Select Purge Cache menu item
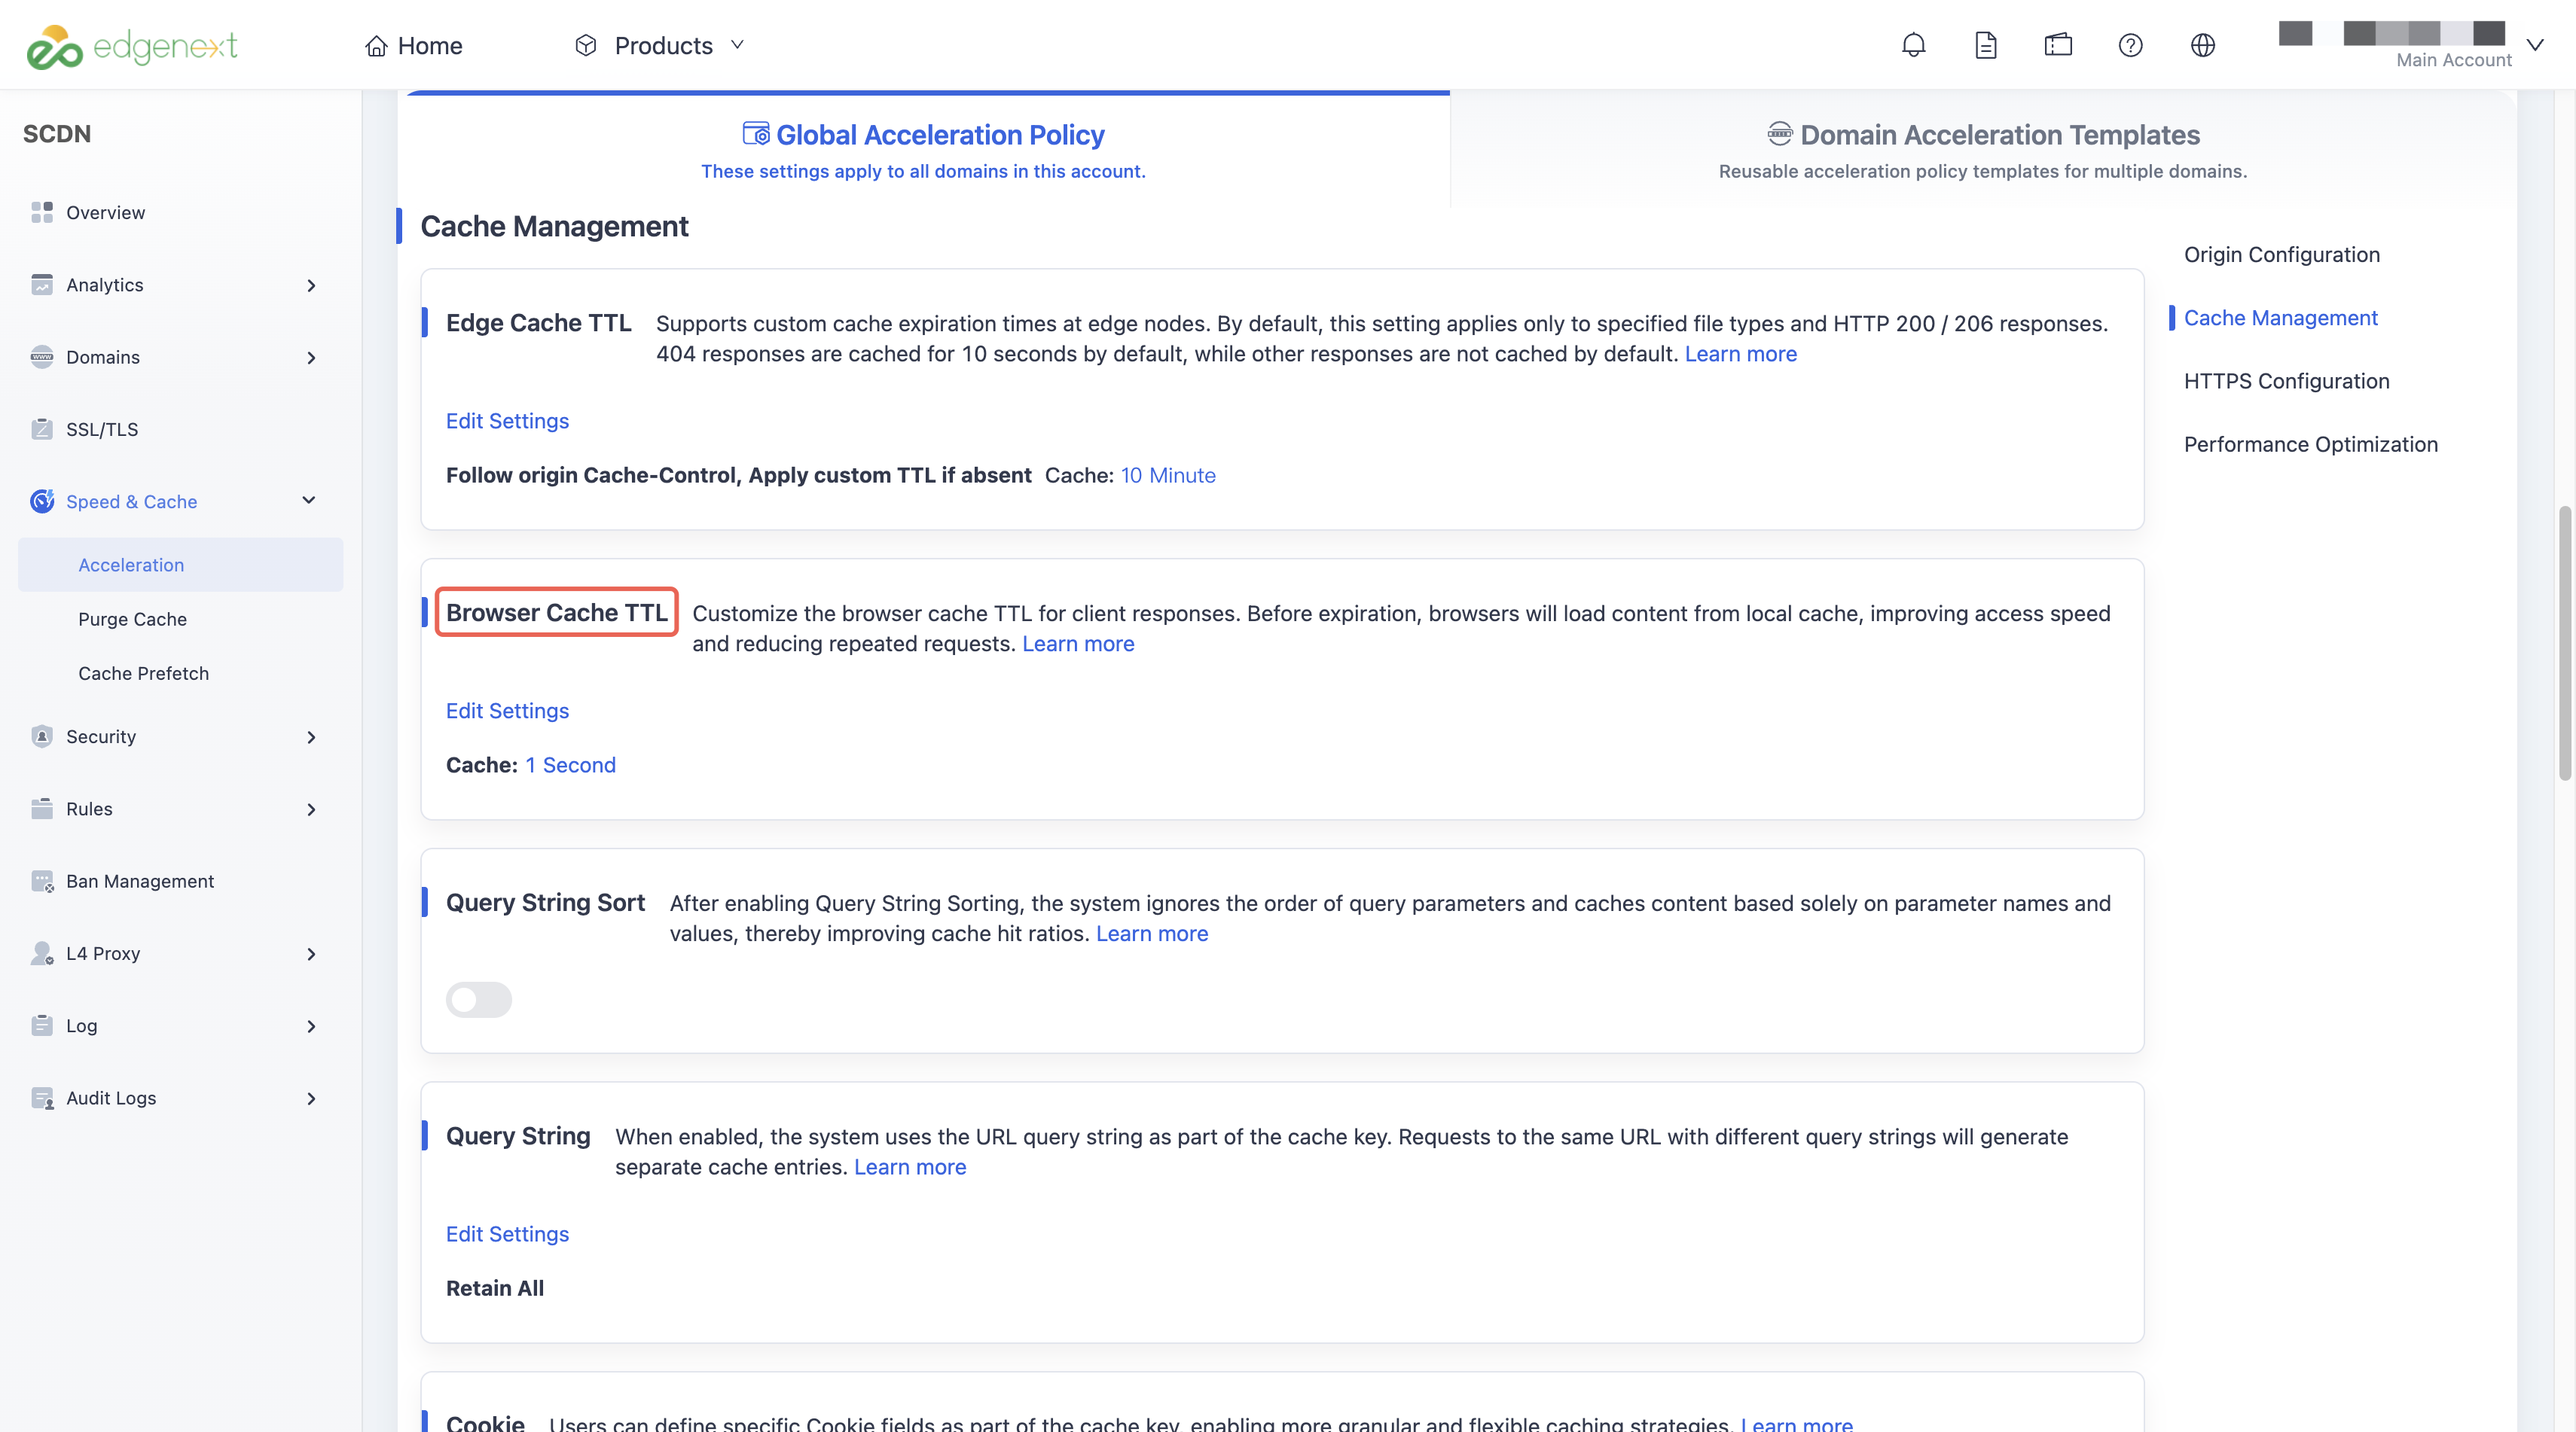Image resolution: width=2576 pixels, height=1432 pixels. pos(132,619)
